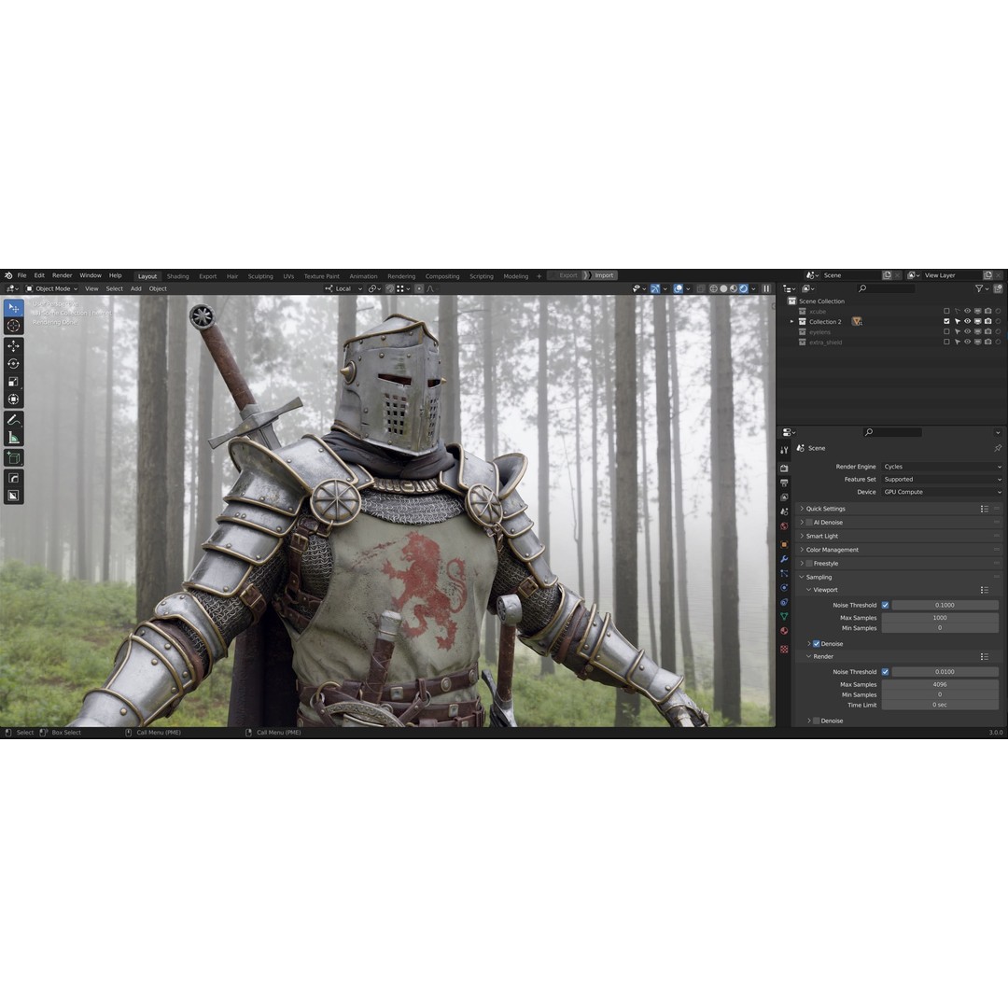Screen dimensions: 1008x1008
Task: Select the 3D Cursor tool
Action: point(13,326)
